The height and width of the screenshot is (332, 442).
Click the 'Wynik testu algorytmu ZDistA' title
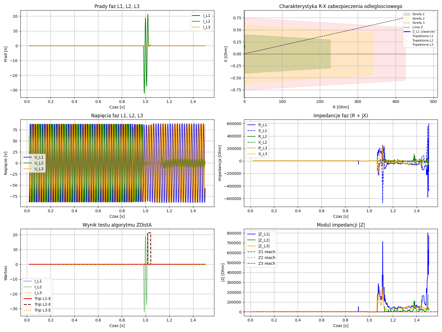click(117, 225)
